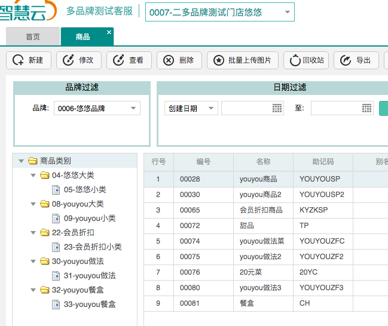Screen dimensions: 388x326
Task: Select the 09-youyou小类 category
Action: point(90,219)
